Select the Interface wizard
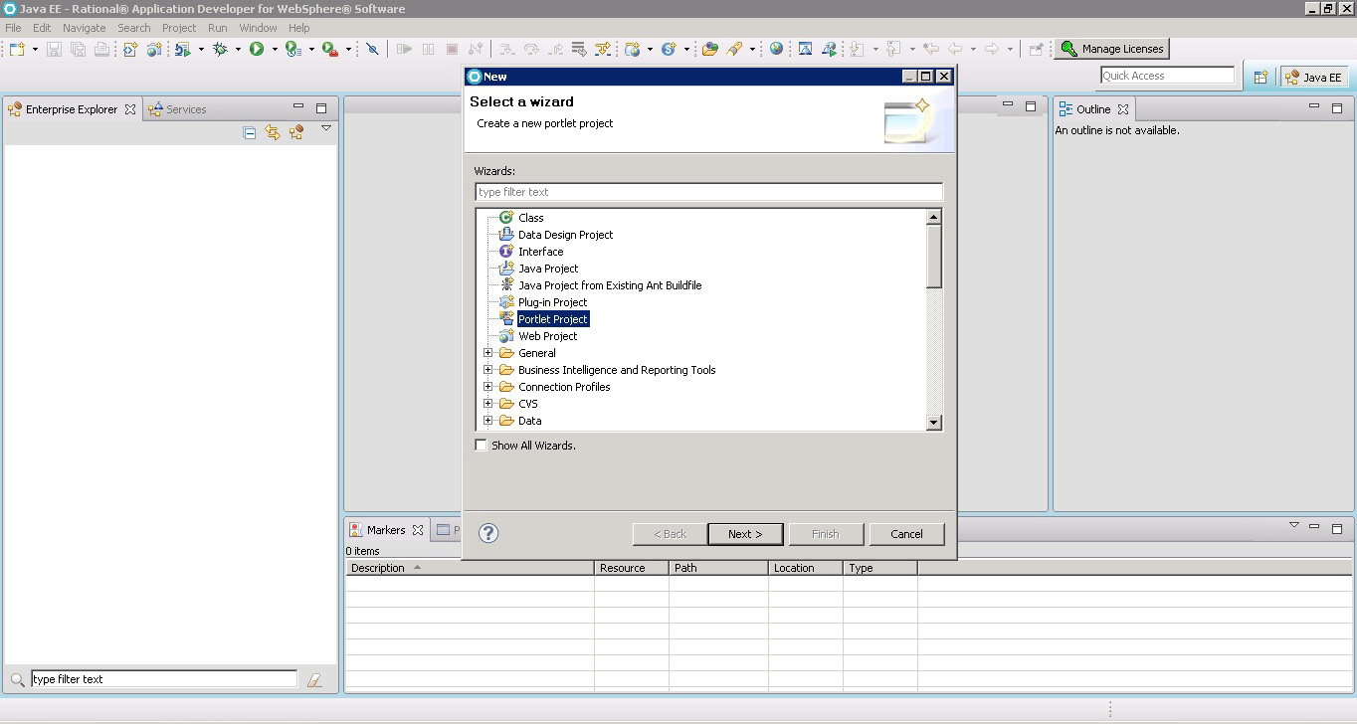Screen dimensions: 1357x724 (x=540, y=252)
